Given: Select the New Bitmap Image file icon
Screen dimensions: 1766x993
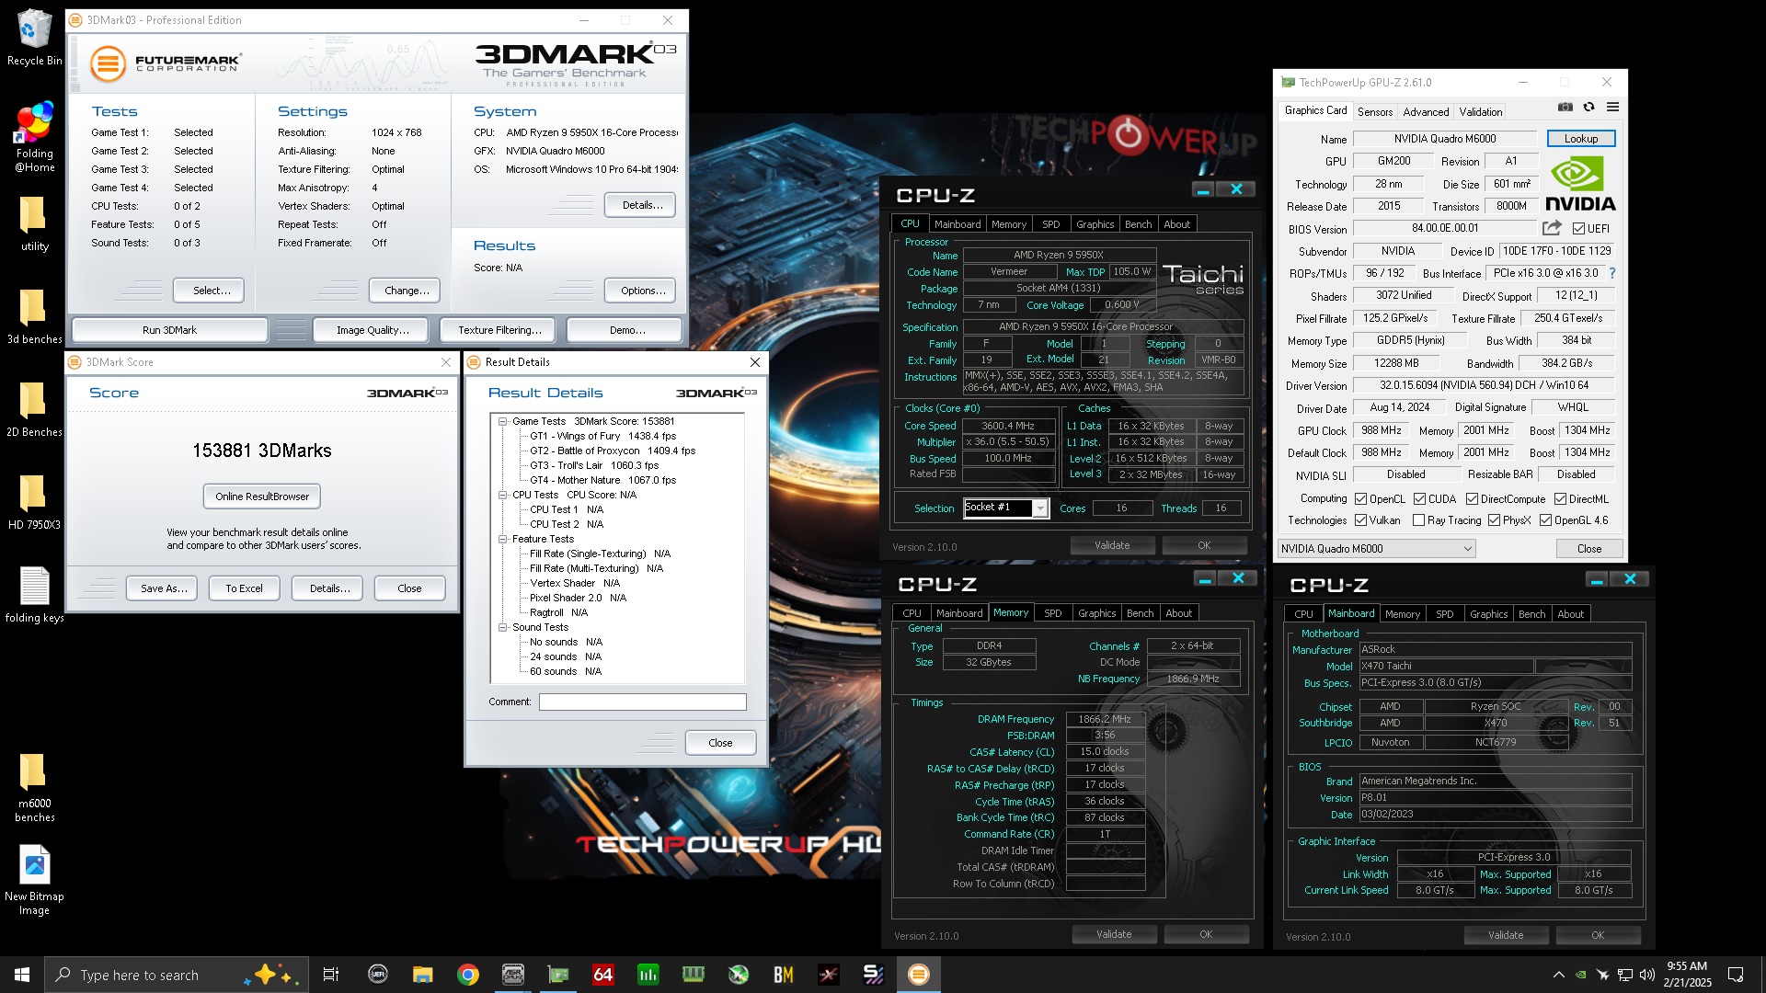Looking at the screenshot, I should (x=34, y=880).
